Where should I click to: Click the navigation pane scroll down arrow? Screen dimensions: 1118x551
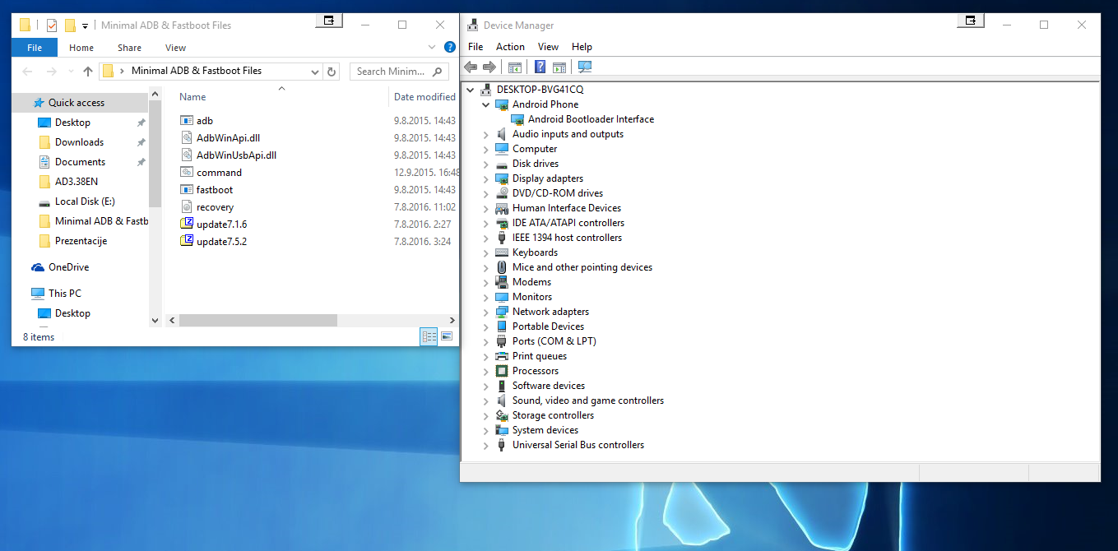155,320
